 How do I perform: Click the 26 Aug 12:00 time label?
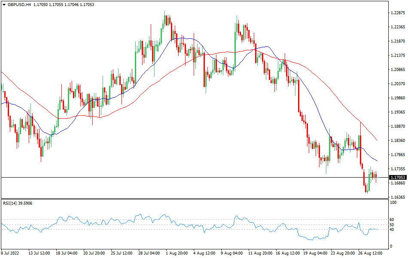(x=371, y=253)
